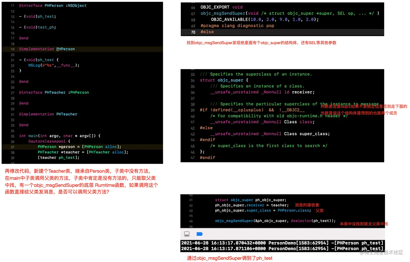Viewport: 410px width, 262px height.
Task: Select the @implementation PHTeacher section
Action: pyautogui.click(x=48, y=114)
